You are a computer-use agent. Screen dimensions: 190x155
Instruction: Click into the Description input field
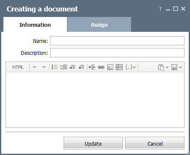pyautogui.click(x=117, y=53)
